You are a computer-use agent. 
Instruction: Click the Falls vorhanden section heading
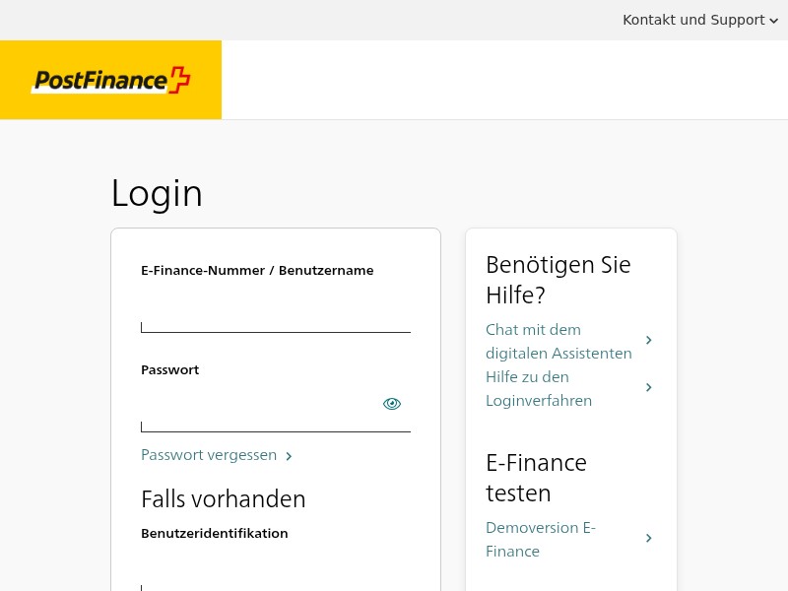[224, 499]
